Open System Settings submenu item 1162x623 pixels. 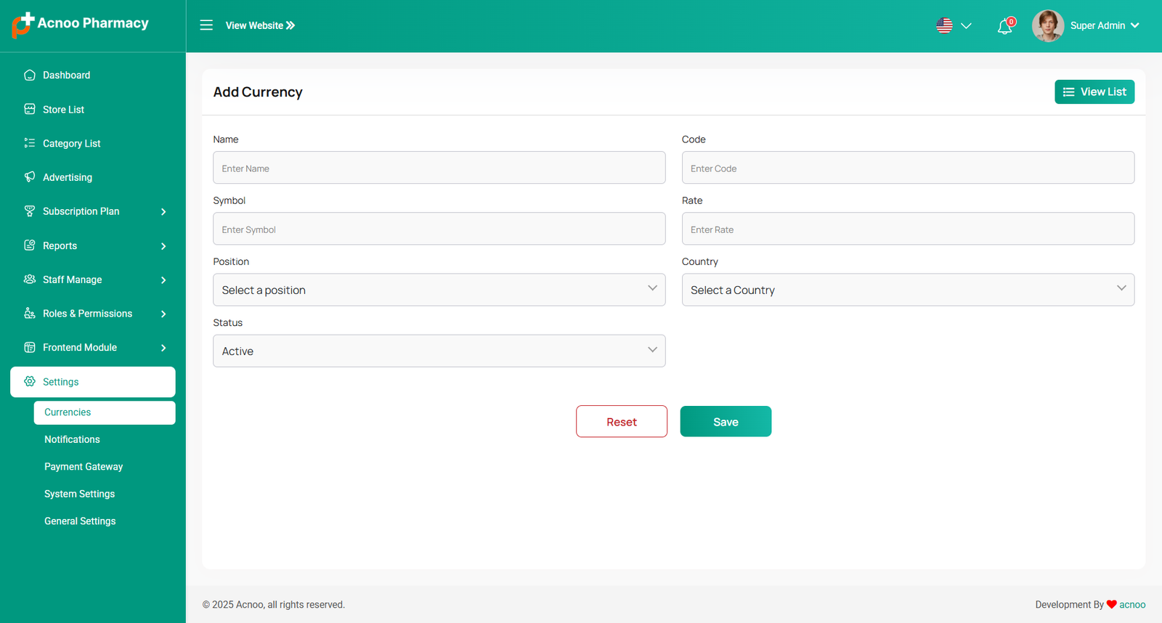(79, 494)
